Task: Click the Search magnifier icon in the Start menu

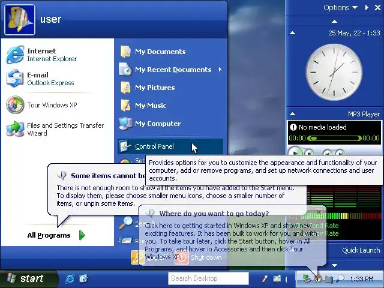Action: (125, 223)
